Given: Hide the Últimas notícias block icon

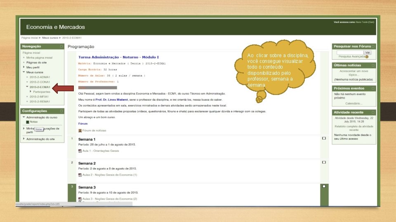Looking at the screenshot, I should [x=373, y=65].
